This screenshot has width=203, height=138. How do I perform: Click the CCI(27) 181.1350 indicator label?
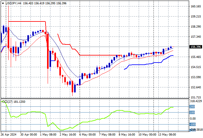pyautogui.click(x=14, y=102)
